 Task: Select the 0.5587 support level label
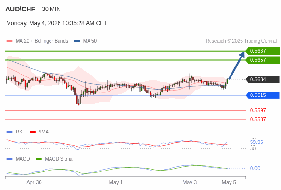tap(258, 119)
